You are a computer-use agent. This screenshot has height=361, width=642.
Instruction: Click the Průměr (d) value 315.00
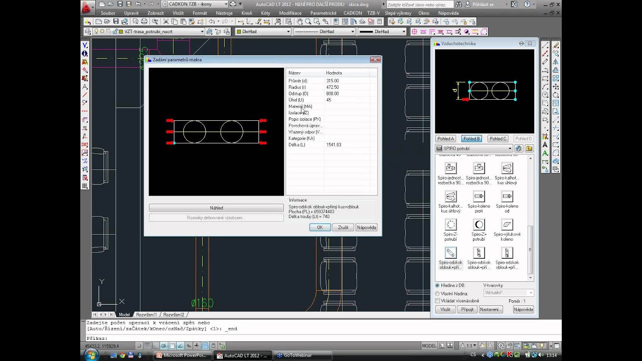[333, 81]
